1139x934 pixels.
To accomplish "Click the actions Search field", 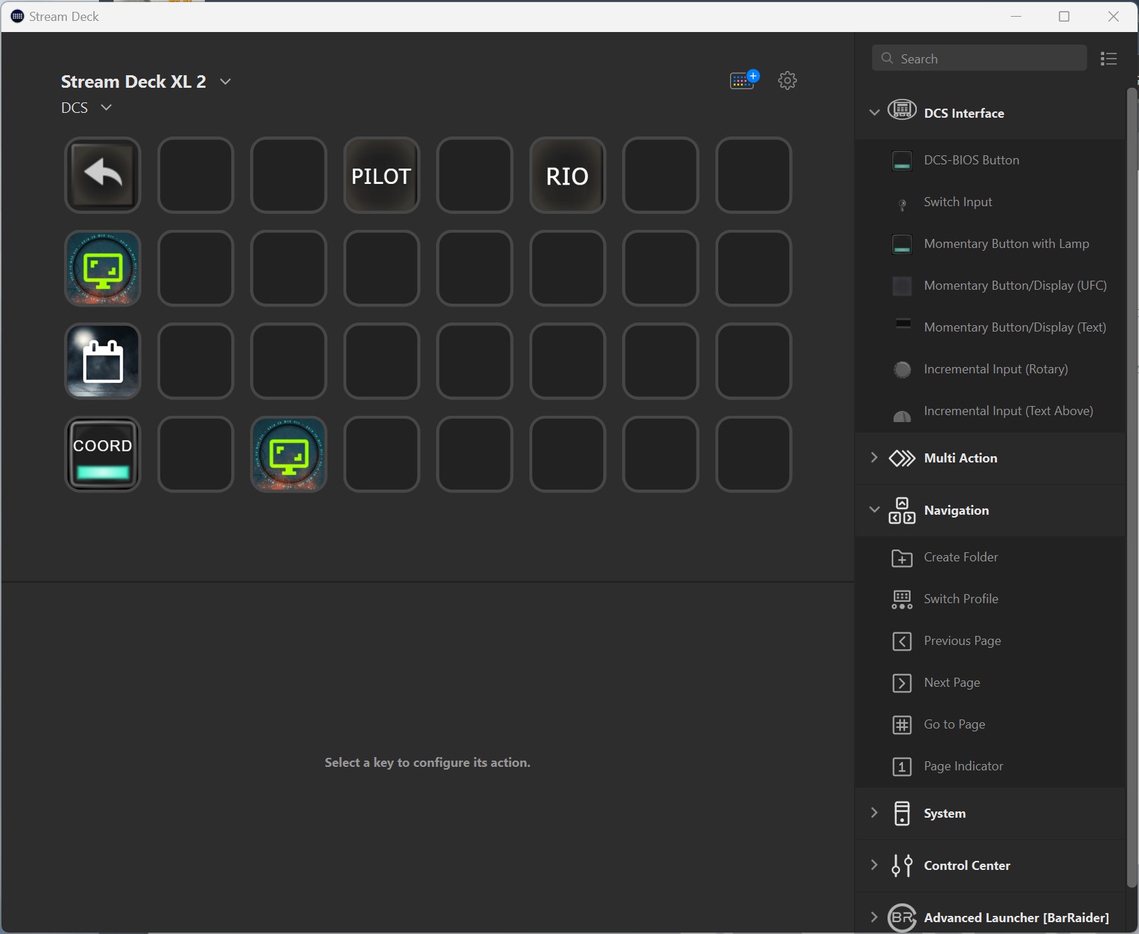I will pyautogui.click(x=979, y=59).
